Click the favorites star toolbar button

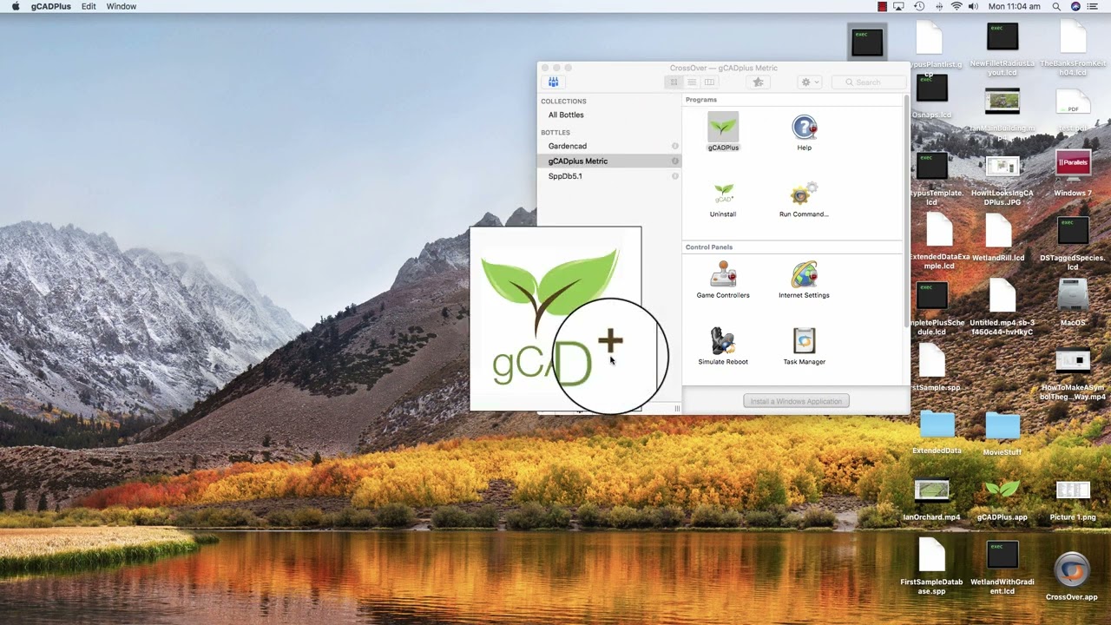pyautogui.click(x=758, y=82)
